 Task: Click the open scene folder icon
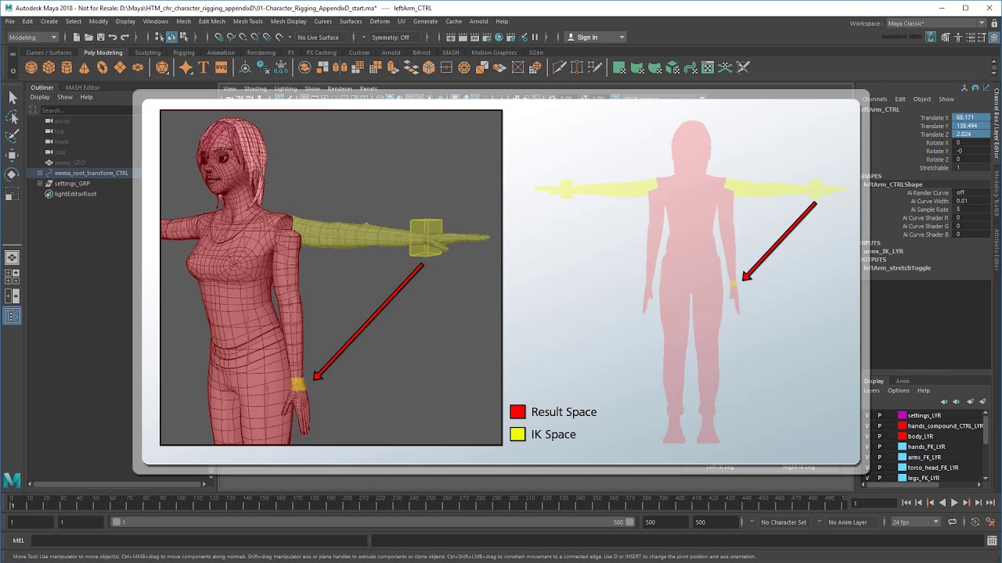tap(88, 37)
